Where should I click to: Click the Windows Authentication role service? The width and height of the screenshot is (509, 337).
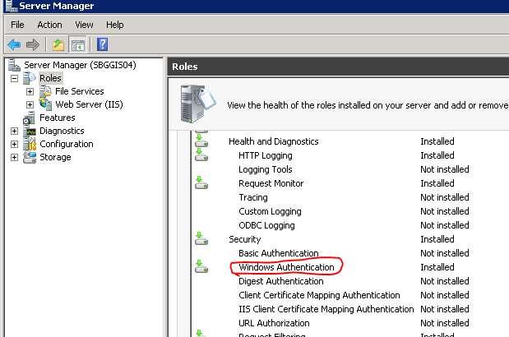coord(286,267)
